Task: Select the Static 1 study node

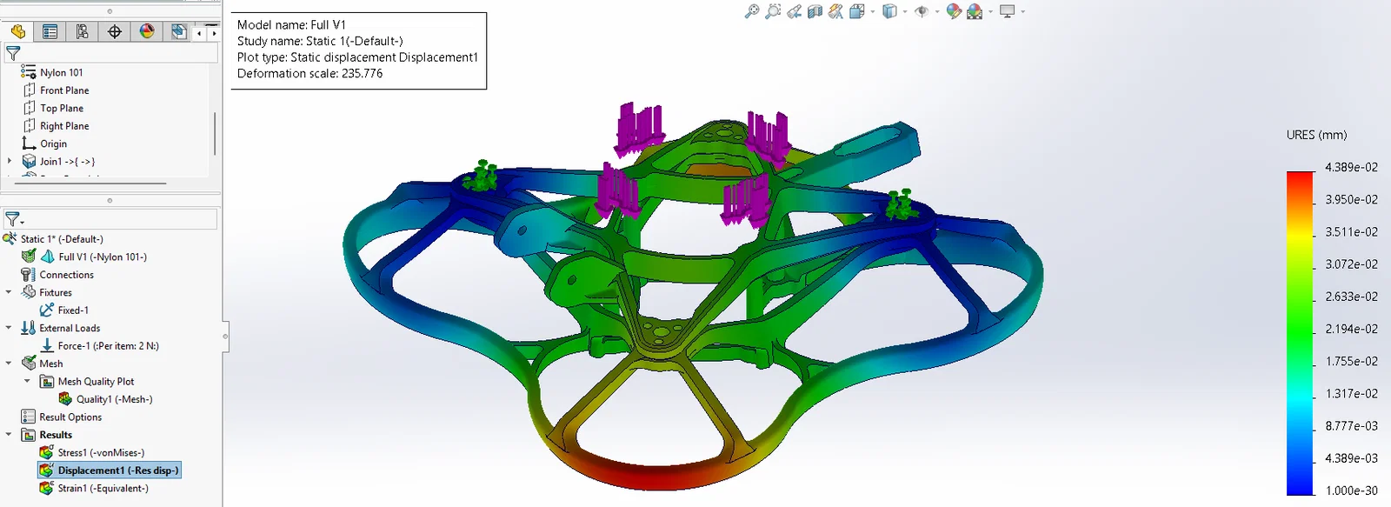Action: [62, 239]
